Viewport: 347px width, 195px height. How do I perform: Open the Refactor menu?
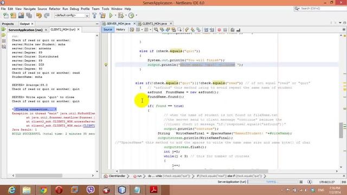(55, 9)
